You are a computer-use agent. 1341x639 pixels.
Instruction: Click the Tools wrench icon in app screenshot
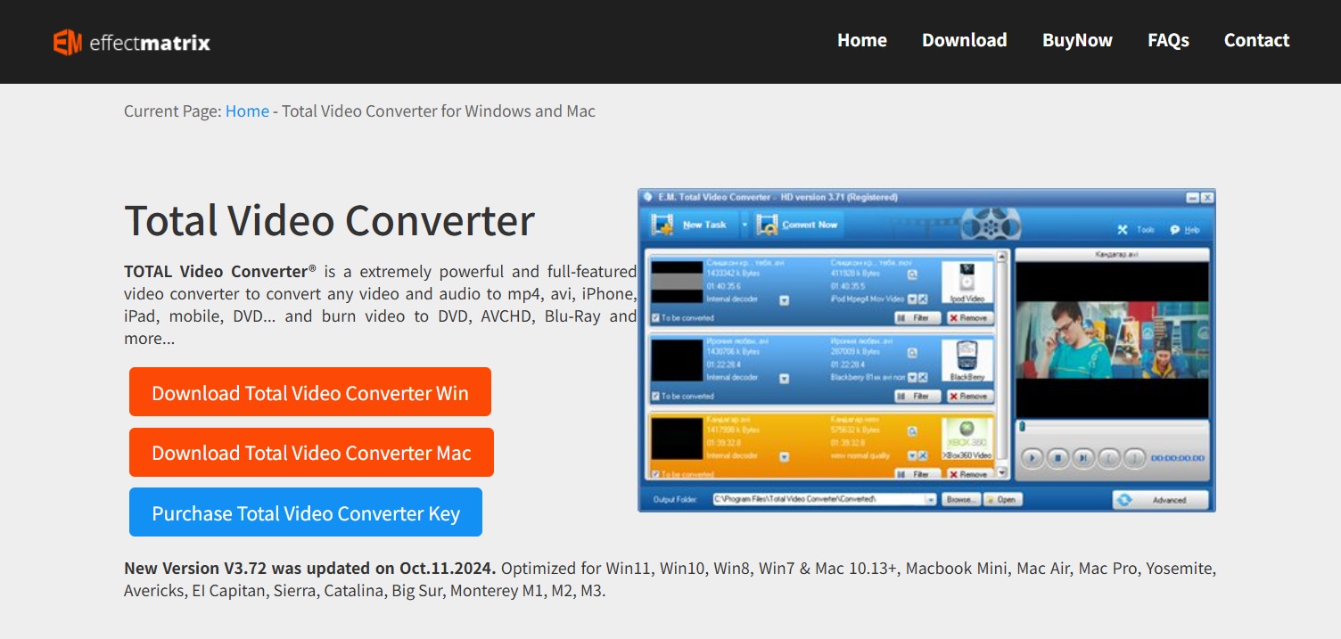point(1123,229)
